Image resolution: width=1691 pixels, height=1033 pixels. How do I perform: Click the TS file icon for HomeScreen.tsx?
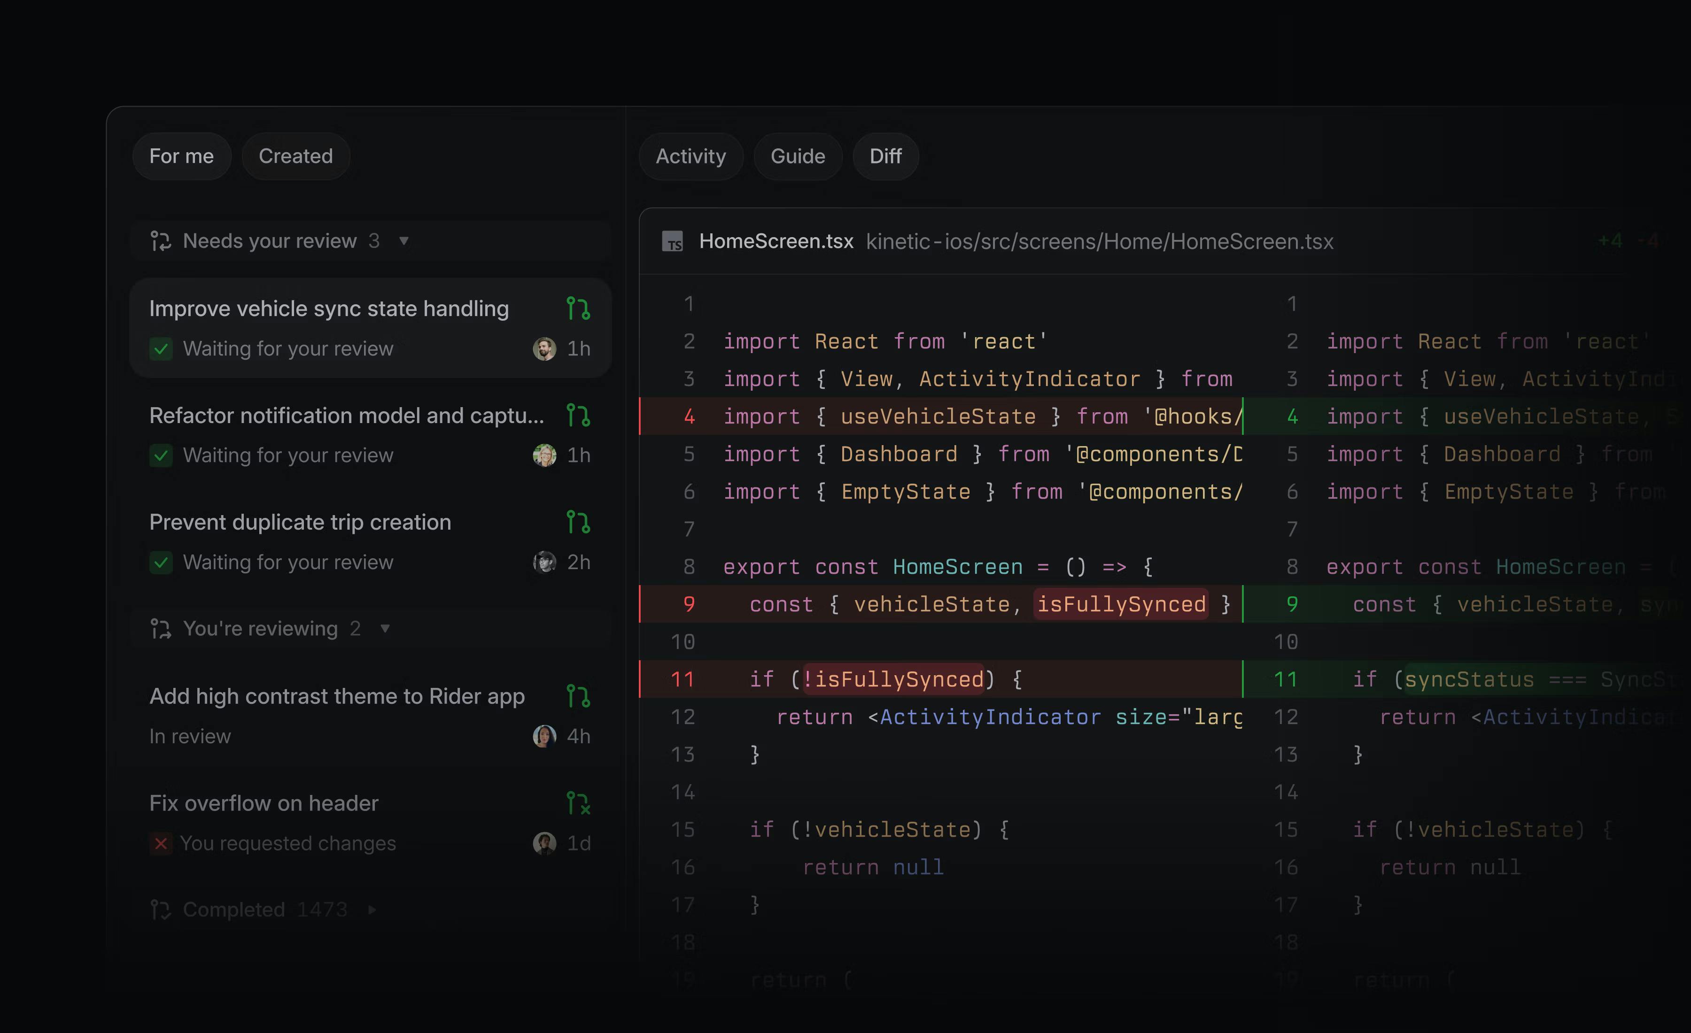click(673, 241)
